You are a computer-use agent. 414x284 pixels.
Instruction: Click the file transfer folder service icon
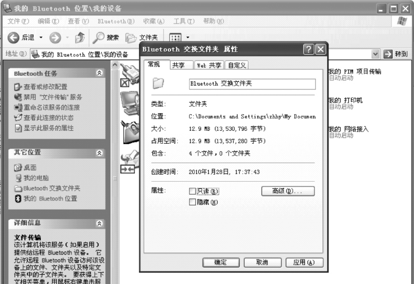[x=130, y=132]
